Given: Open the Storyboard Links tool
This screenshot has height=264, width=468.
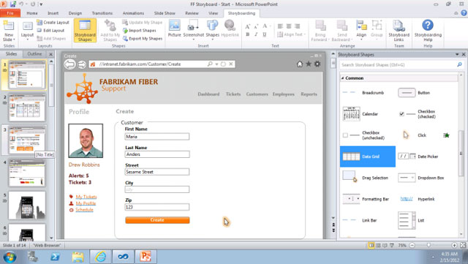Looking at the screenshot, I should point(399,31).
